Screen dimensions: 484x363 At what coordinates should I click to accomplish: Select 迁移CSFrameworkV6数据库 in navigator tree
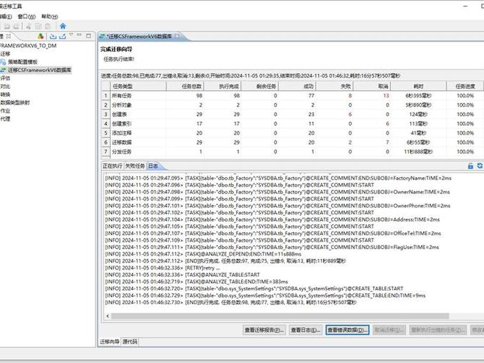[x=39, y=70]
